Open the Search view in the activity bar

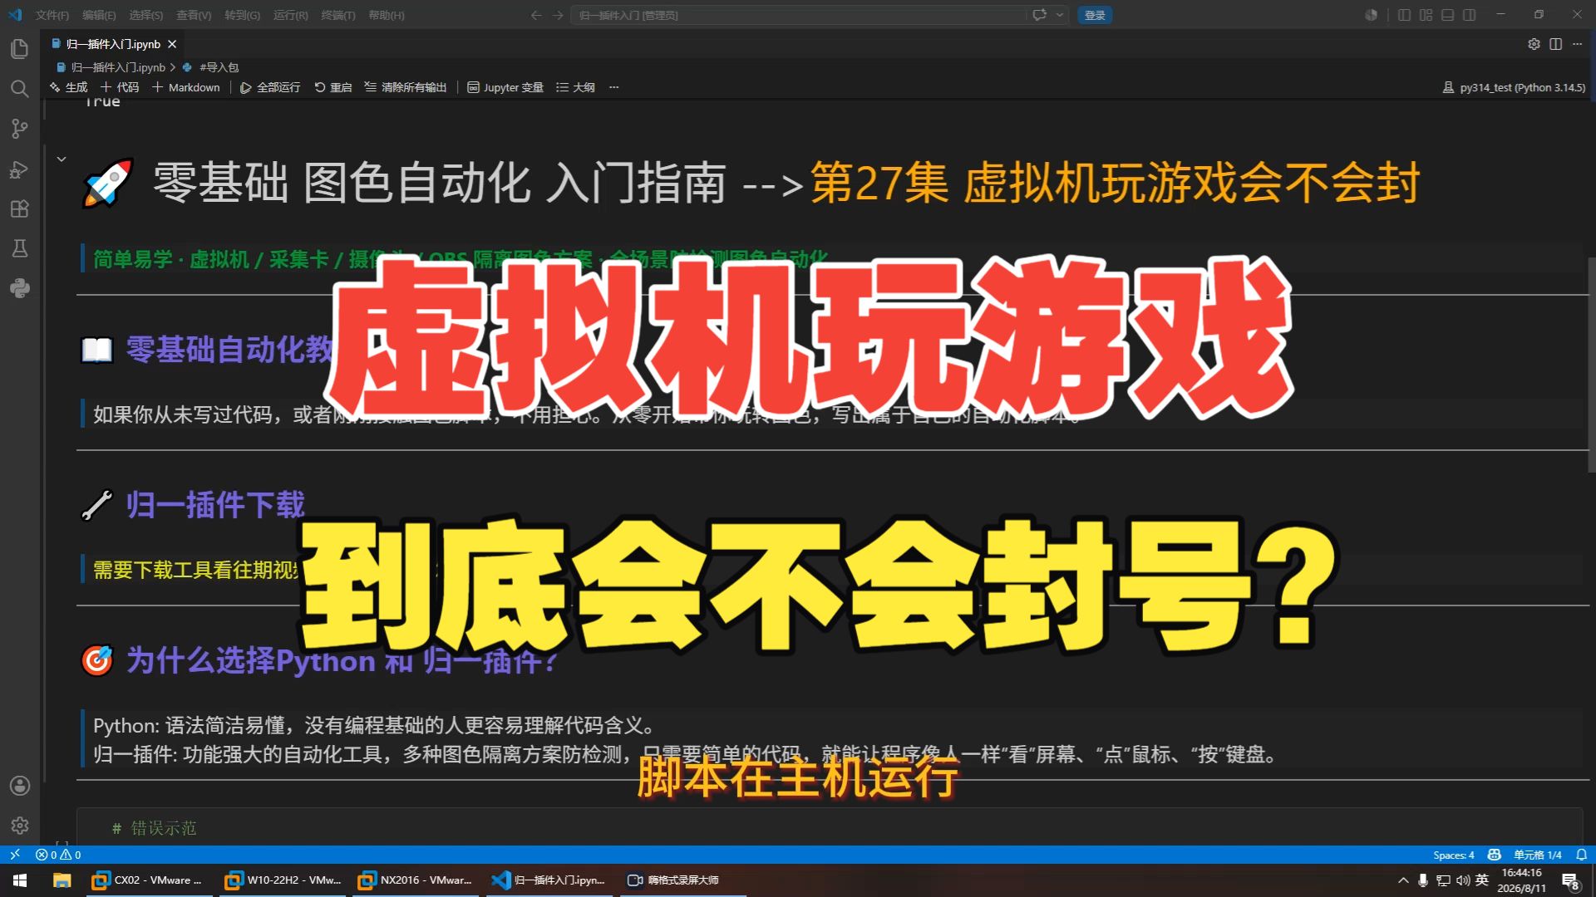pyautogui.click(x=19, y=89)
